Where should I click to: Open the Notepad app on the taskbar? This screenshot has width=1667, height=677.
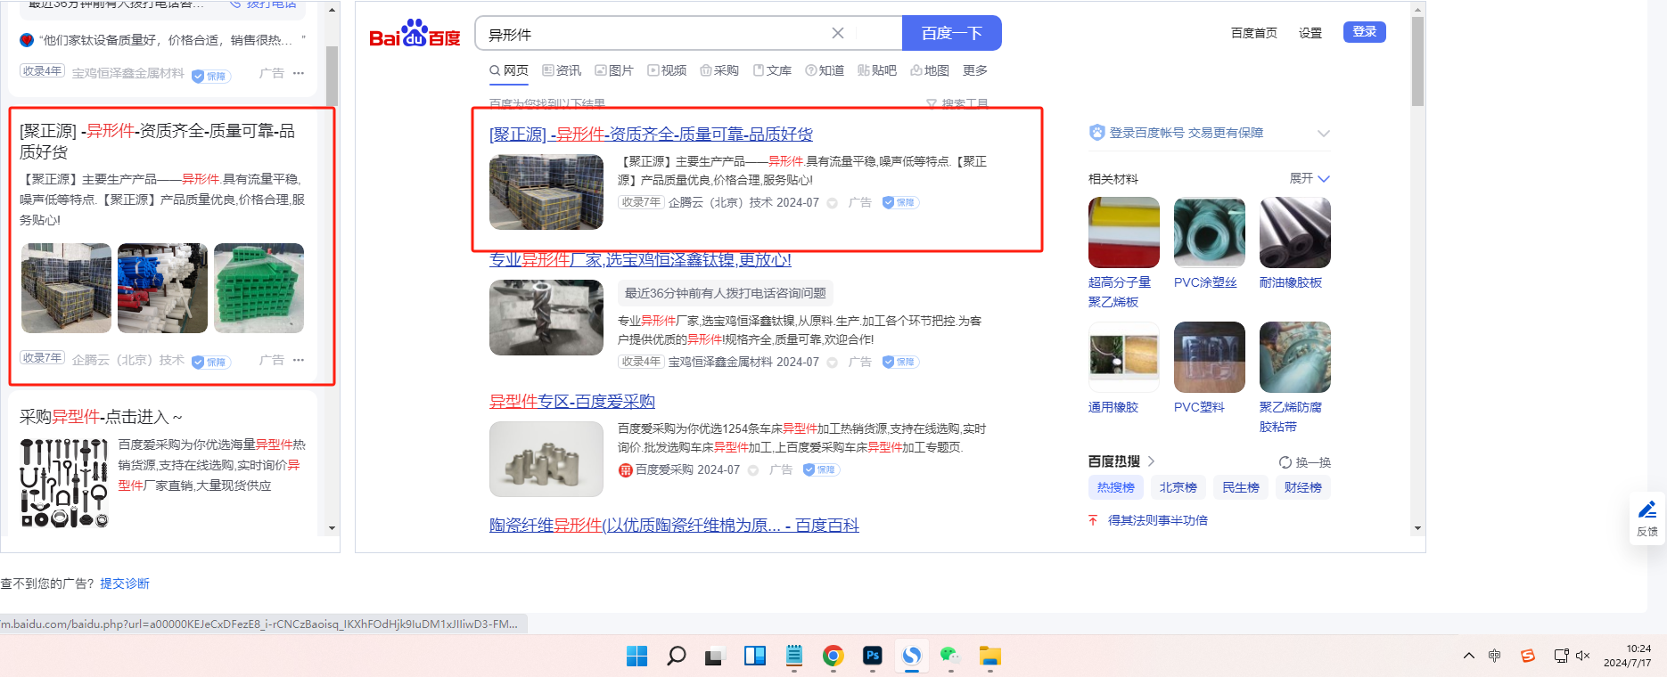pyautogui.click(x=794, y=657)
